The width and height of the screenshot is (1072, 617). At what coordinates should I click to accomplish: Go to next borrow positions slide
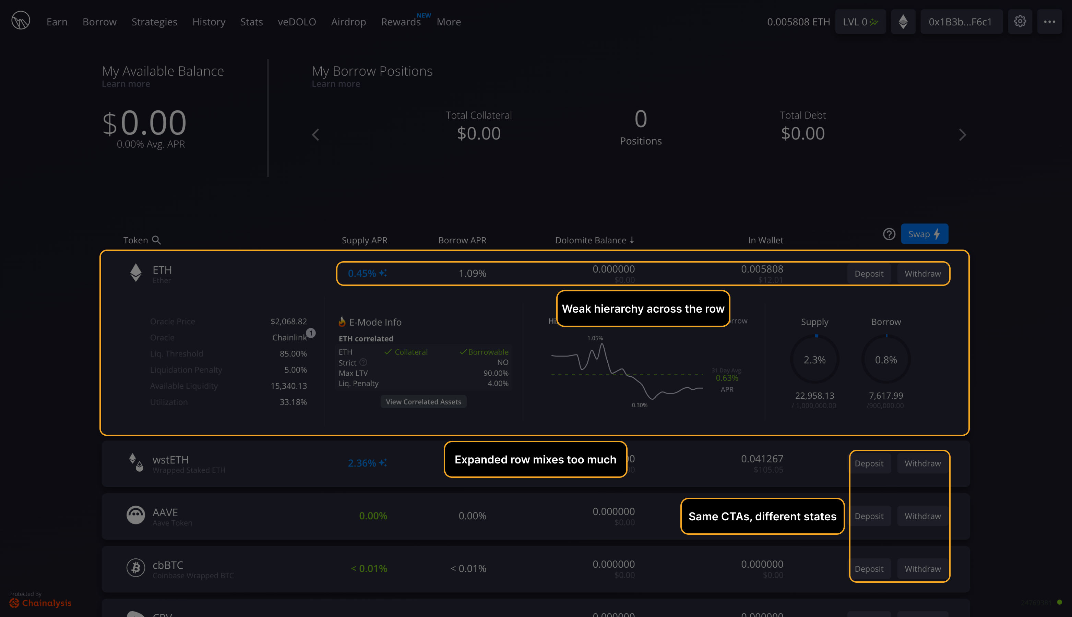[962, 135]
